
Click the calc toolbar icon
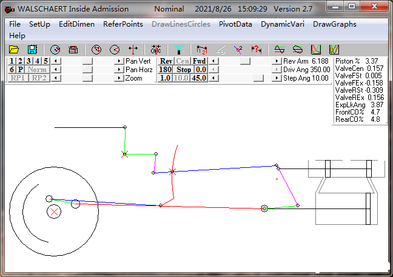tap(156, 49)
